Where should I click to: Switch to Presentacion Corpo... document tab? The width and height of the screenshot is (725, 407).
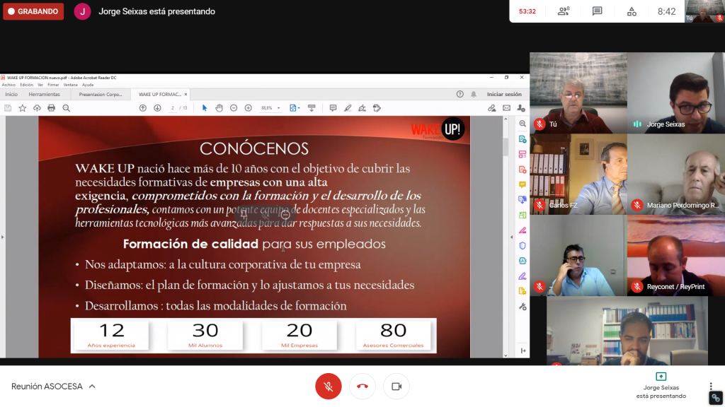[101, 94]
